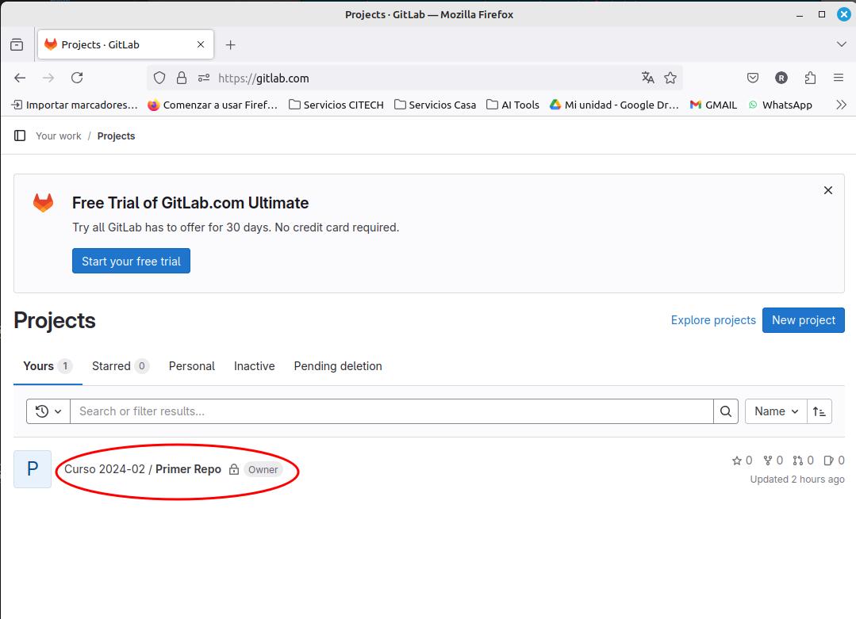856x619 pixels.
Task: Click the issues count icon for Primer Repo
Action: coord(828,460)
